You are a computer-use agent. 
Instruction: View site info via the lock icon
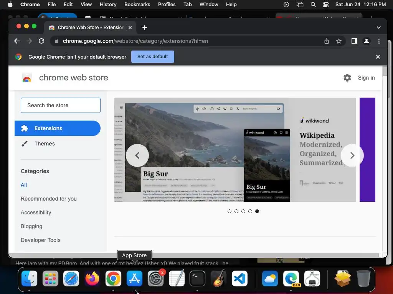tap(57, 41)
